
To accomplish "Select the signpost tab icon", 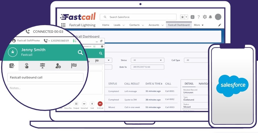I will pos(42,66).
